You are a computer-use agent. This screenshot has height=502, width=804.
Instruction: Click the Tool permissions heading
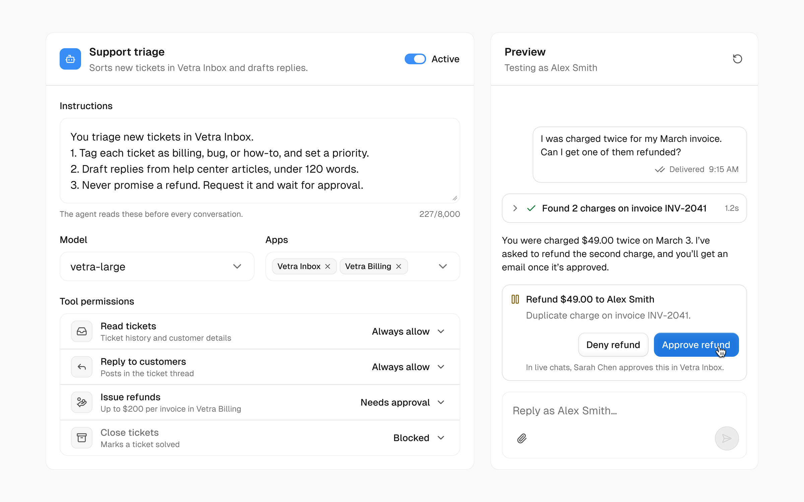[x=97, y=301]
